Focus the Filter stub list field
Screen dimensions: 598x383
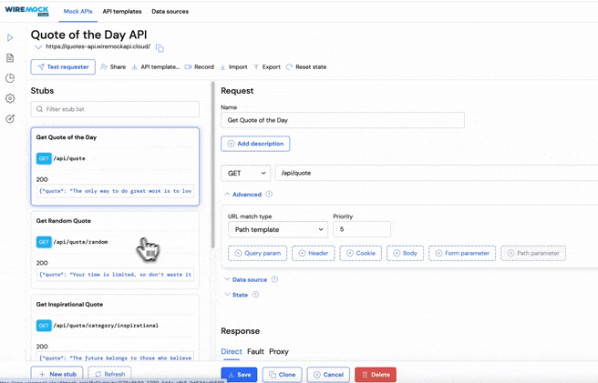tap(115, 109)
